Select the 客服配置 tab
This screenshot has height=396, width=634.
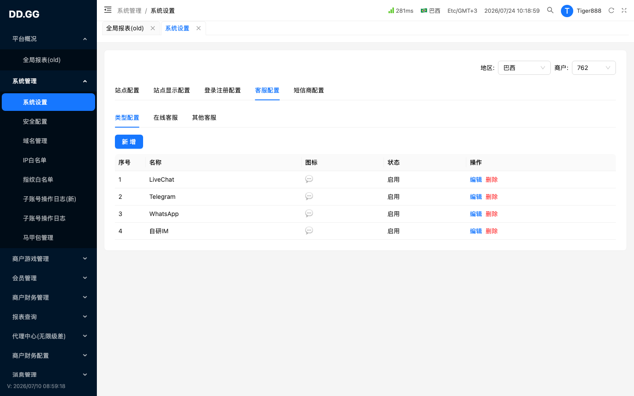pyautogui.click(x=267, y=90)
